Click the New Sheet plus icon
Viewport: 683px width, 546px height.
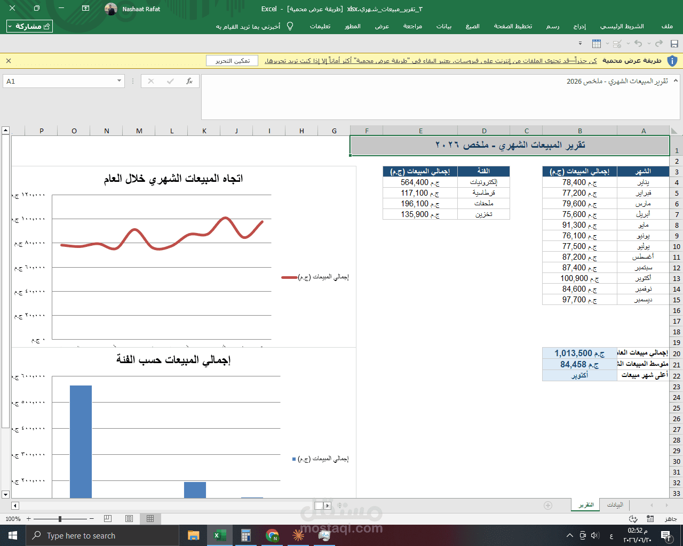(548, 505)
